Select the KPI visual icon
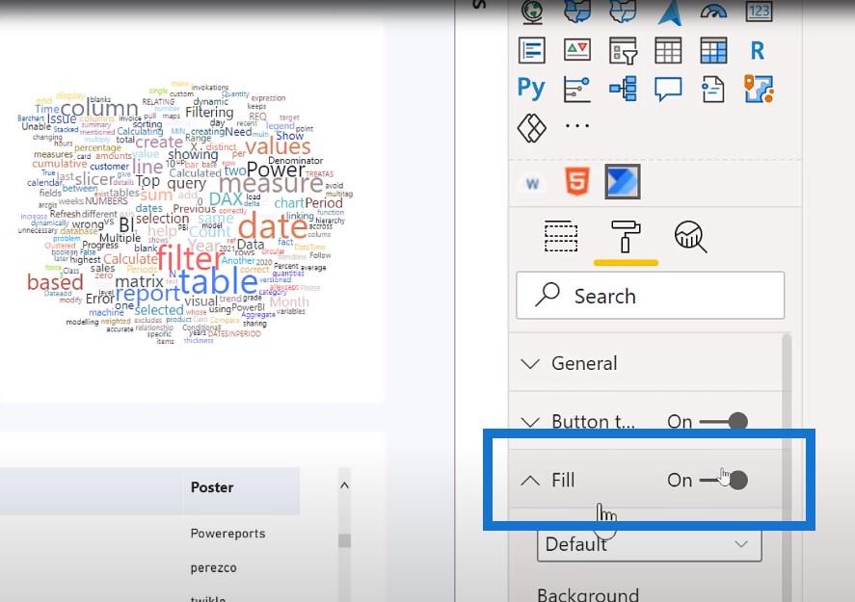This screenshot has width=855, height=602. pyautogui.click(x=576, y=49)
